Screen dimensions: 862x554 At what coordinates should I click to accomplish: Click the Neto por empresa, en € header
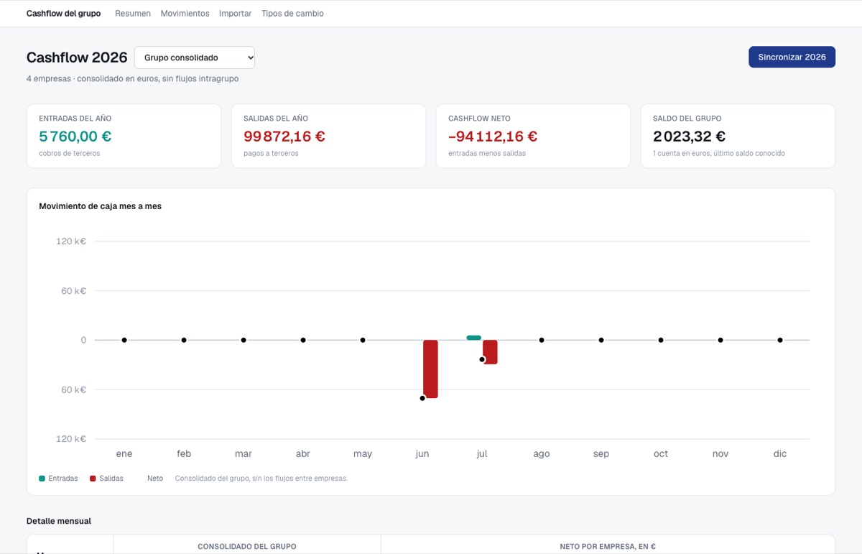[608, 547]
